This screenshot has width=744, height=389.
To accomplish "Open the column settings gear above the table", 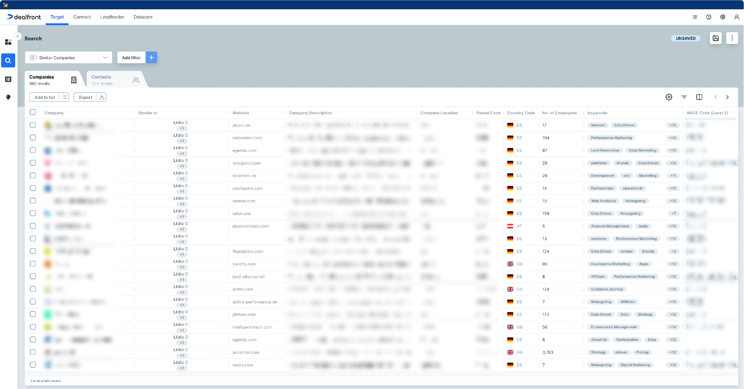I will coord(669,97).
